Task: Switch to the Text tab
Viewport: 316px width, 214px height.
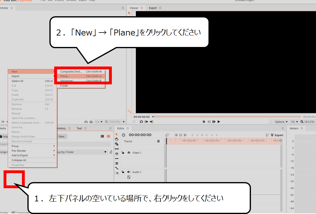Action: click(79, 128)
